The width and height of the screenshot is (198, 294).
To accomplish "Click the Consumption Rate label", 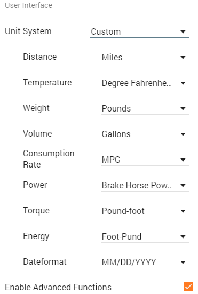I will [x=49, y=159].
